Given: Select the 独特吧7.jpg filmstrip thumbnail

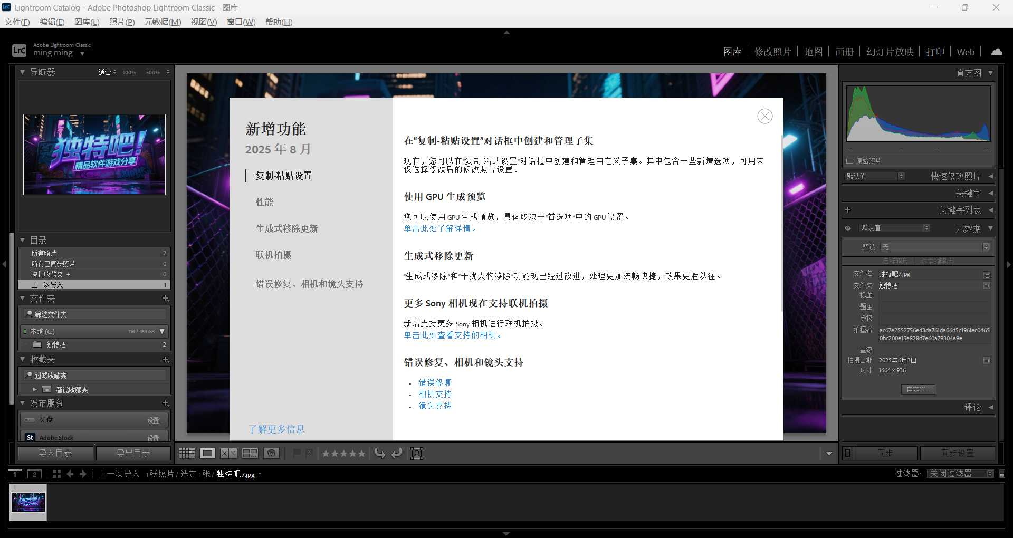Looking at the screenshot, I should (x=28, y=502).
